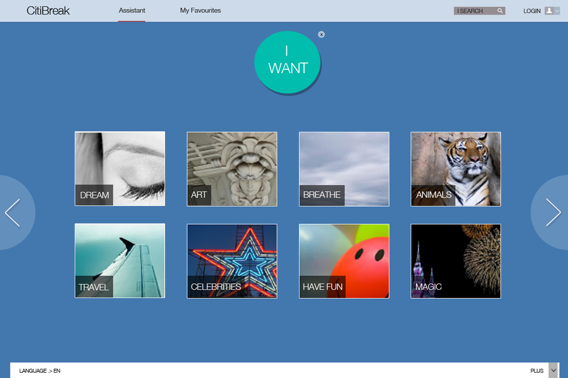This screenshot has width=568, height=378.
Task: Go to My Favourites tab
Action: tap(200, 10)
